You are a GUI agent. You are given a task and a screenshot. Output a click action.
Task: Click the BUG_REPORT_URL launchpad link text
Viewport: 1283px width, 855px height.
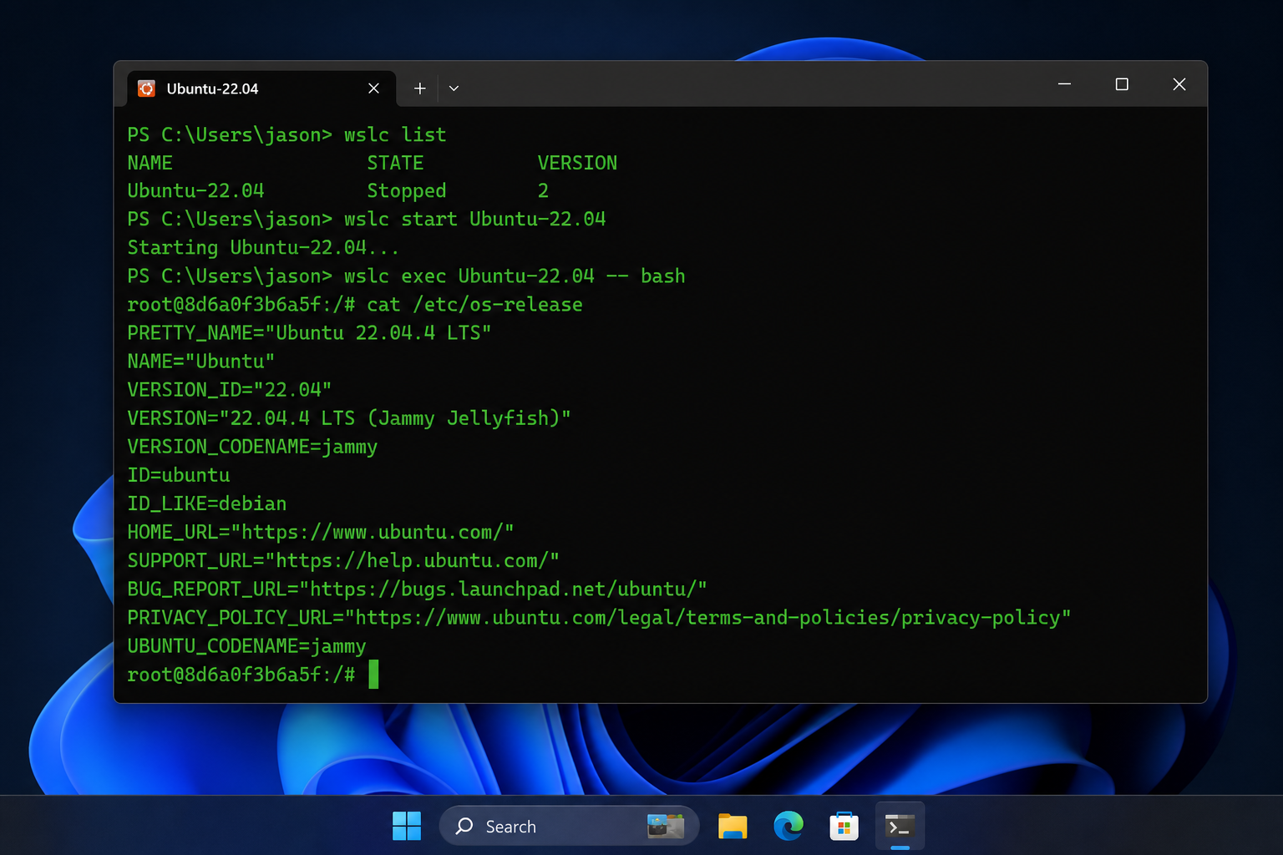[504, 589]
